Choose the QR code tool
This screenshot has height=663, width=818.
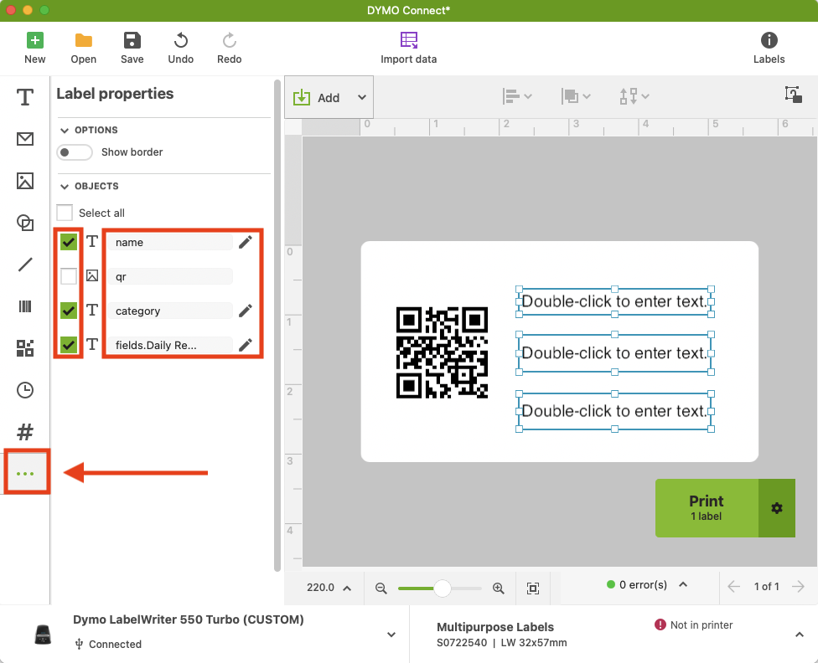click(25, 348)
